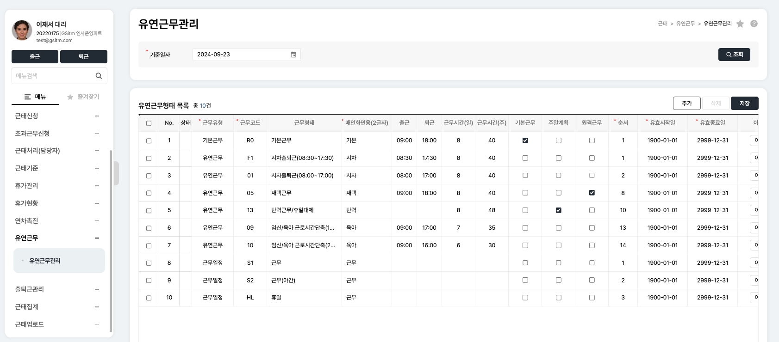
Task: Expand 휴가관리 with its plus icon
Action: click(x=97, y=186)
